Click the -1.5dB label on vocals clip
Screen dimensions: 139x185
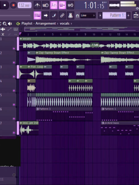click(95, 45)
